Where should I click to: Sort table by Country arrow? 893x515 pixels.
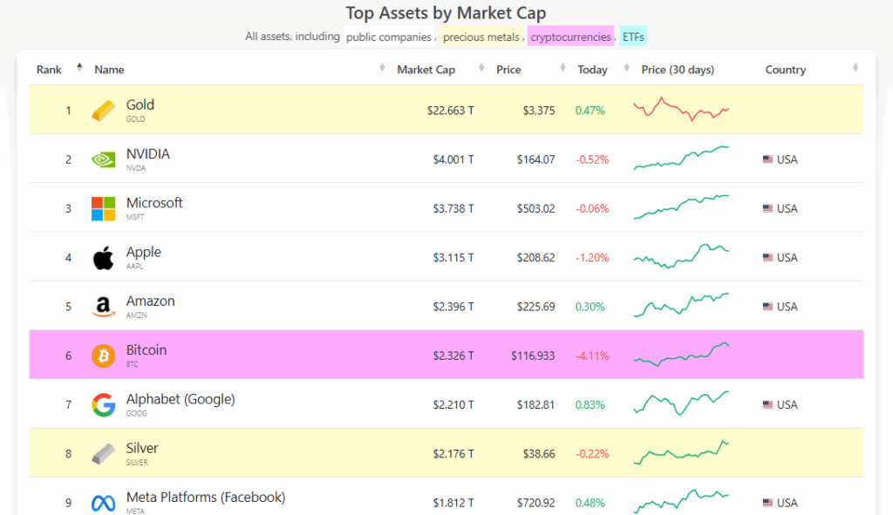[856, 67]
